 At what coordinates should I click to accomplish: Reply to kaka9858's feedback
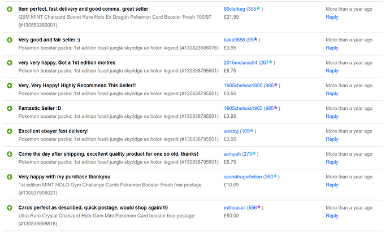(332, 48)
